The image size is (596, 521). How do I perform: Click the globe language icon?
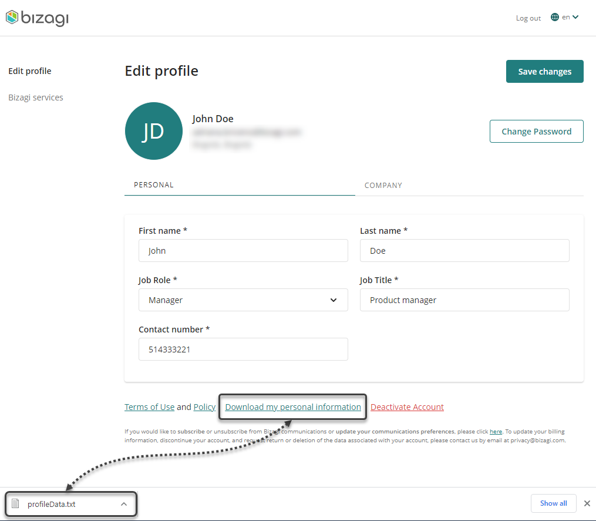pyautogui.click(x=554, y=17)
